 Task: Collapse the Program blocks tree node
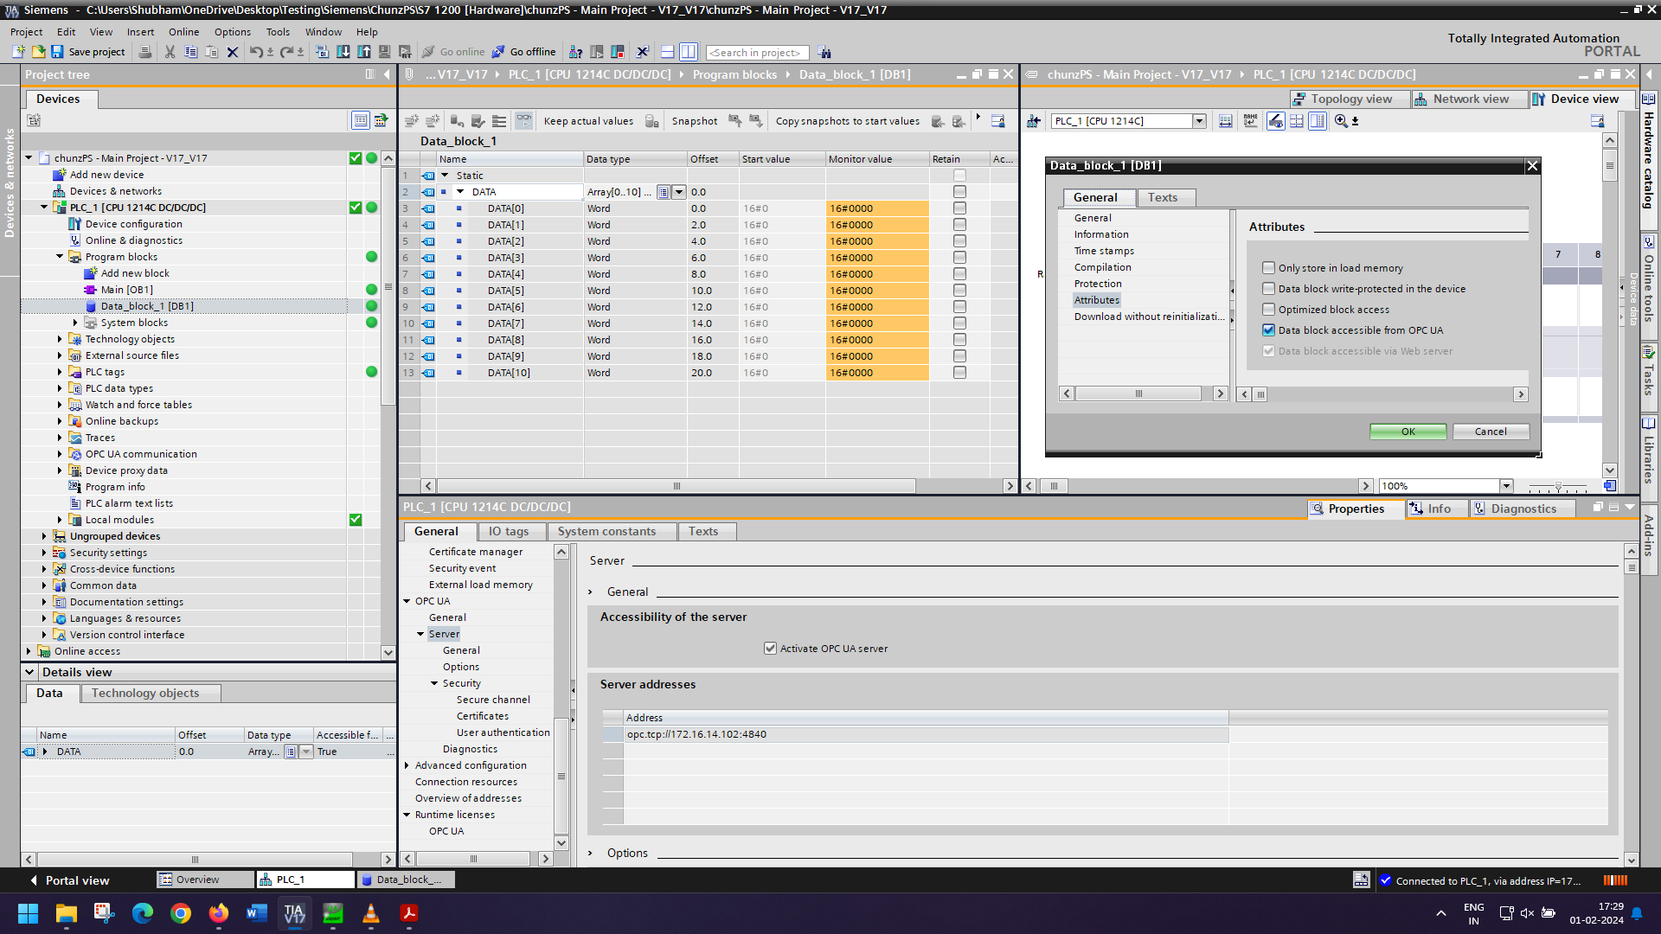pyautogui.click(x=60, y=257)
